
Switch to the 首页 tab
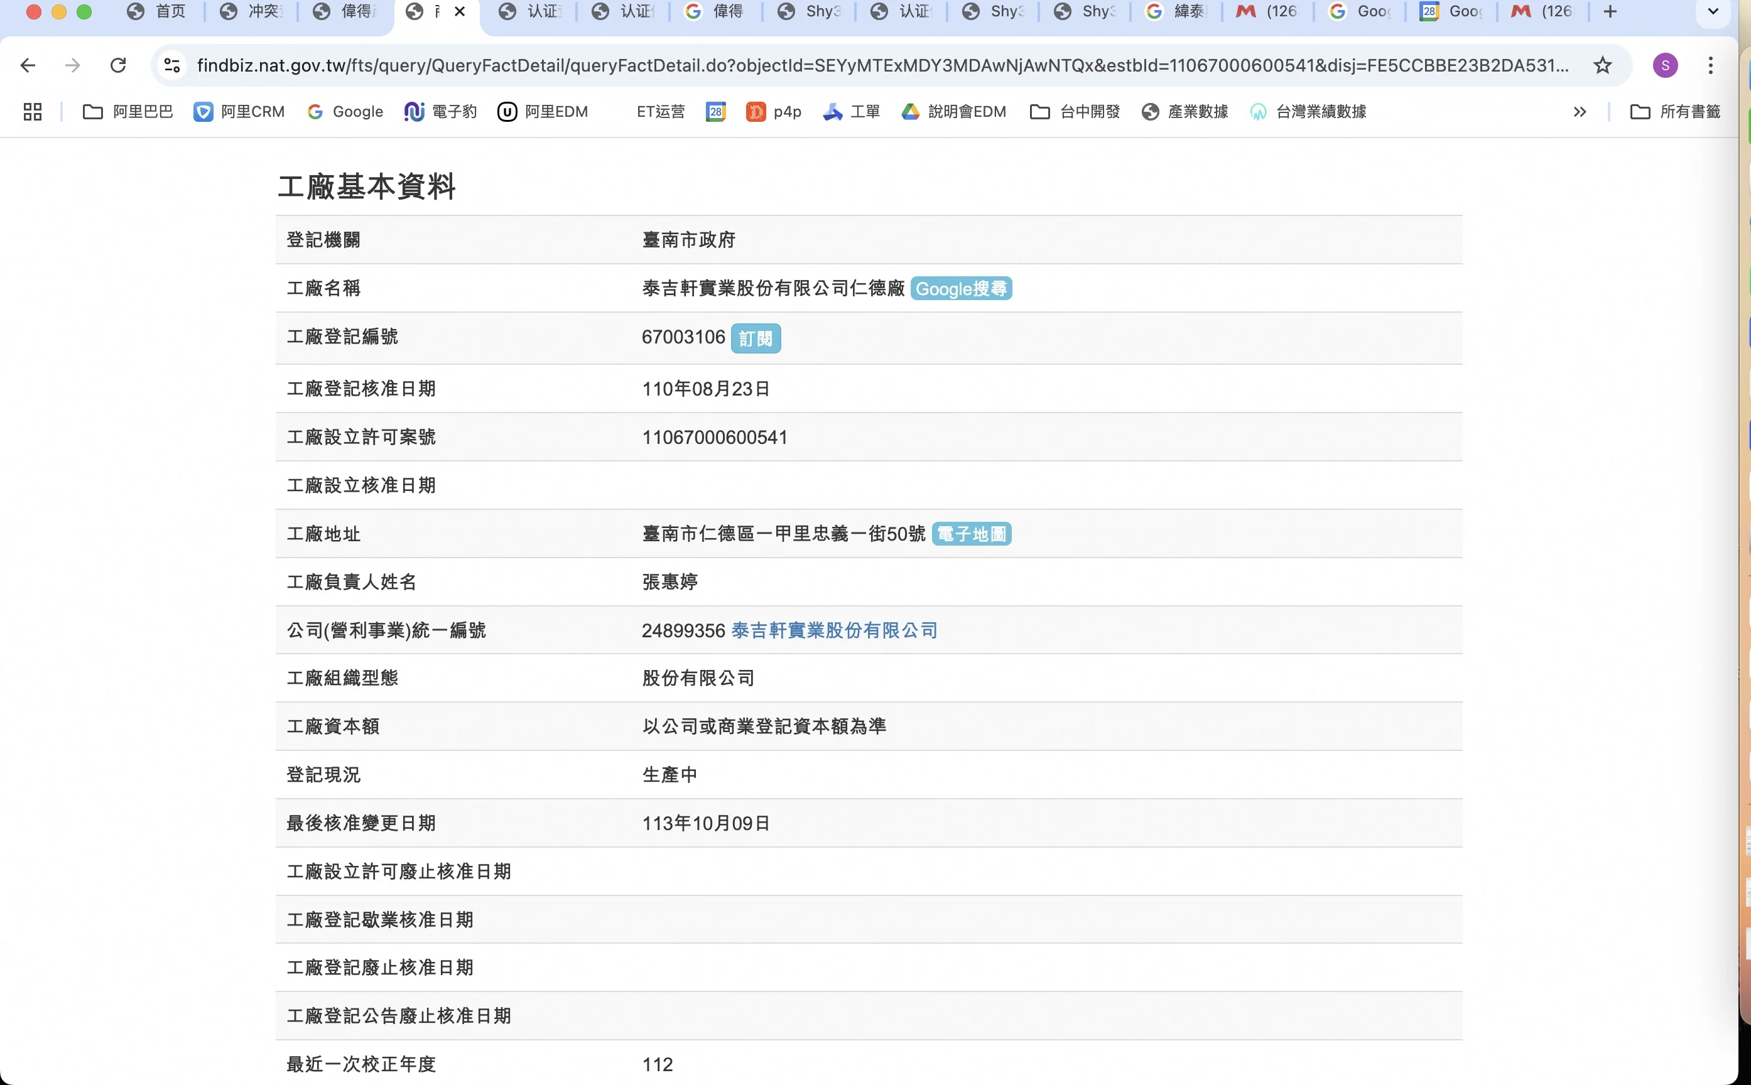tap(156, 11)
